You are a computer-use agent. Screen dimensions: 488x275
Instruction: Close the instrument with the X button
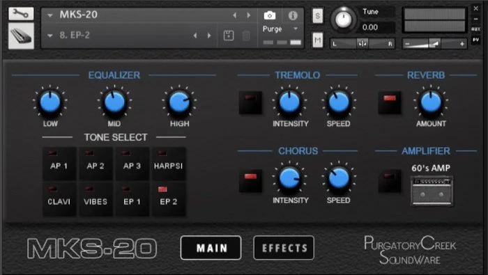pyautogui.click(x=475, y=8)
